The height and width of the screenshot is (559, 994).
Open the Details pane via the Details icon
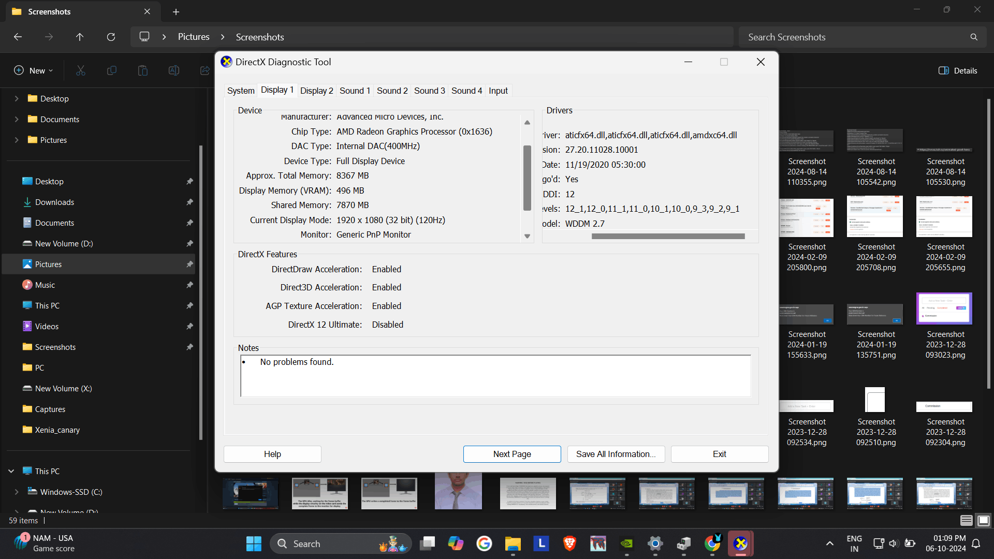tap(958, 70)
